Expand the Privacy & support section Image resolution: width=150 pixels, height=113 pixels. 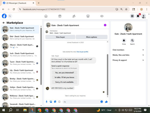[128, 60]
